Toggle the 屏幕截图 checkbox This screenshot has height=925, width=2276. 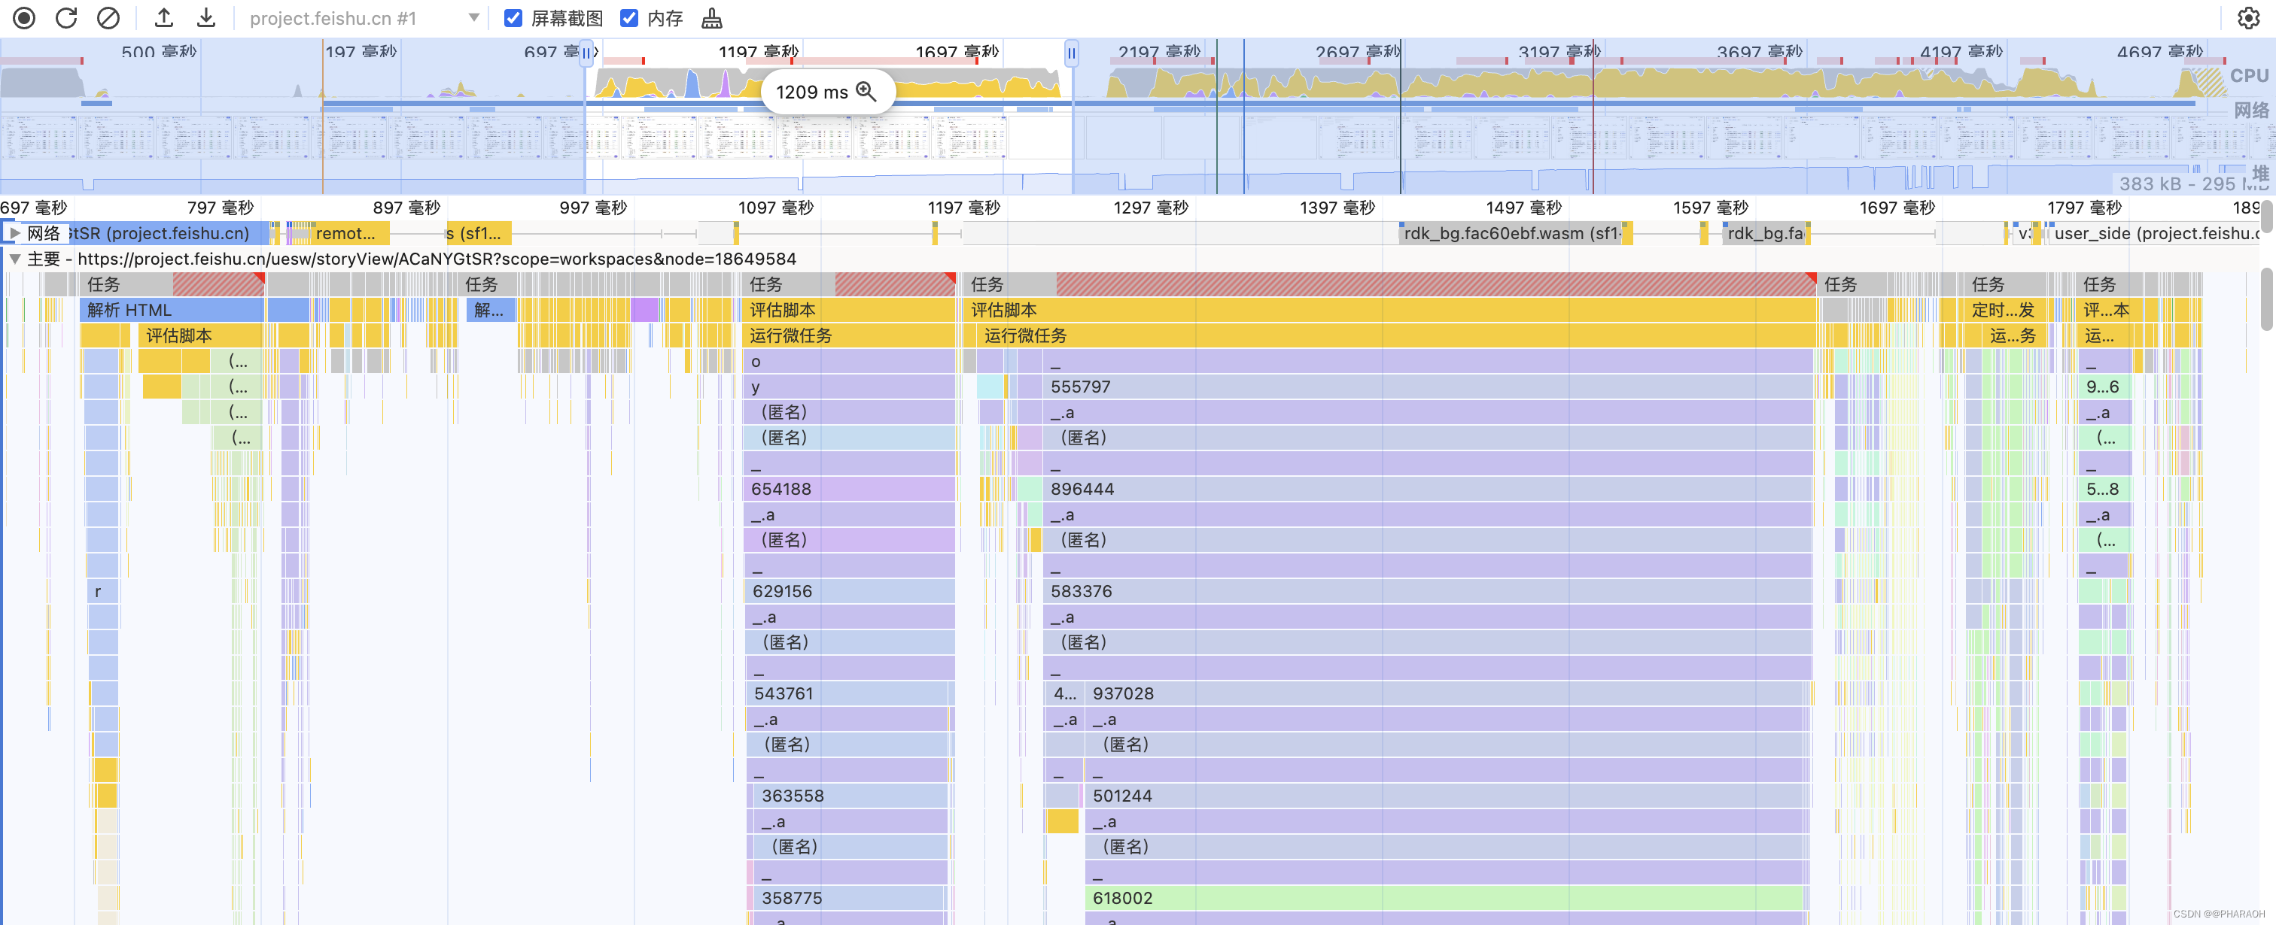[x=513, y=17]
